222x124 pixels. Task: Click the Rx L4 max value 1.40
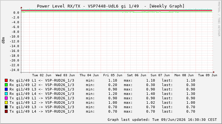(151, 94)
